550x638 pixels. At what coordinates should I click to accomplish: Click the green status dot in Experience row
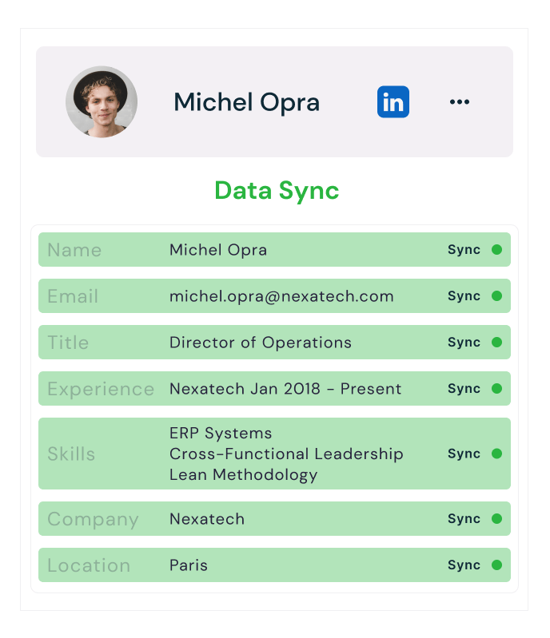[496, 389]
